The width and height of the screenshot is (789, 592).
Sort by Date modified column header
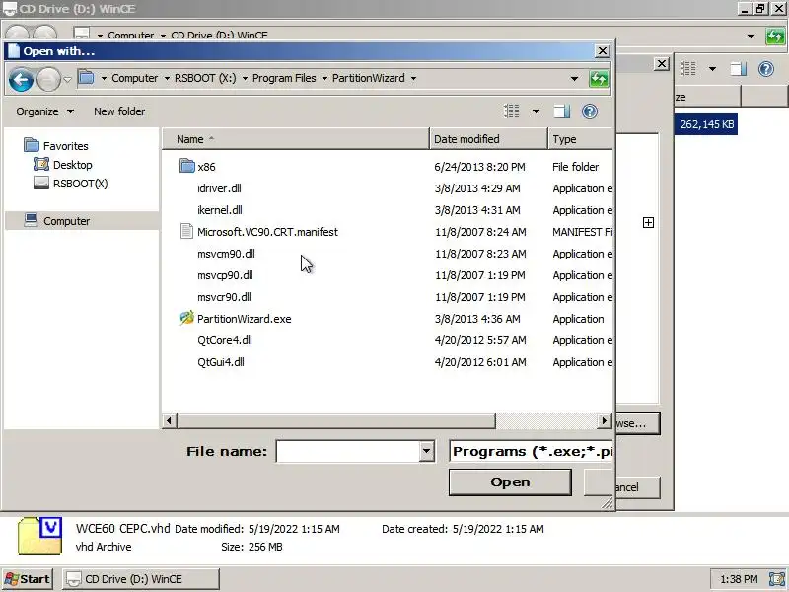pos(488,139)
